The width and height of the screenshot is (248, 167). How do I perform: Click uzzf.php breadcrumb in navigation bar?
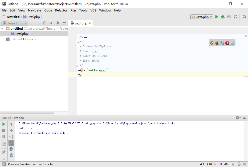(32, 17)
